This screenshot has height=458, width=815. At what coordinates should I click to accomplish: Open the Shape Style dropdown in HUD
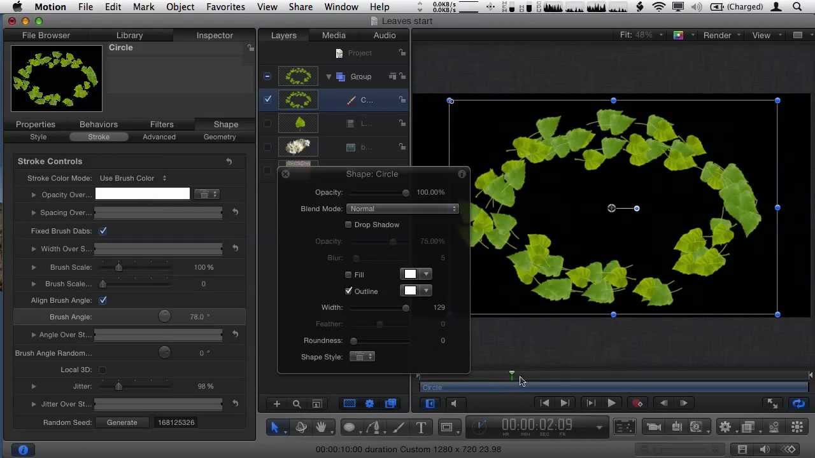coord(362,357)
